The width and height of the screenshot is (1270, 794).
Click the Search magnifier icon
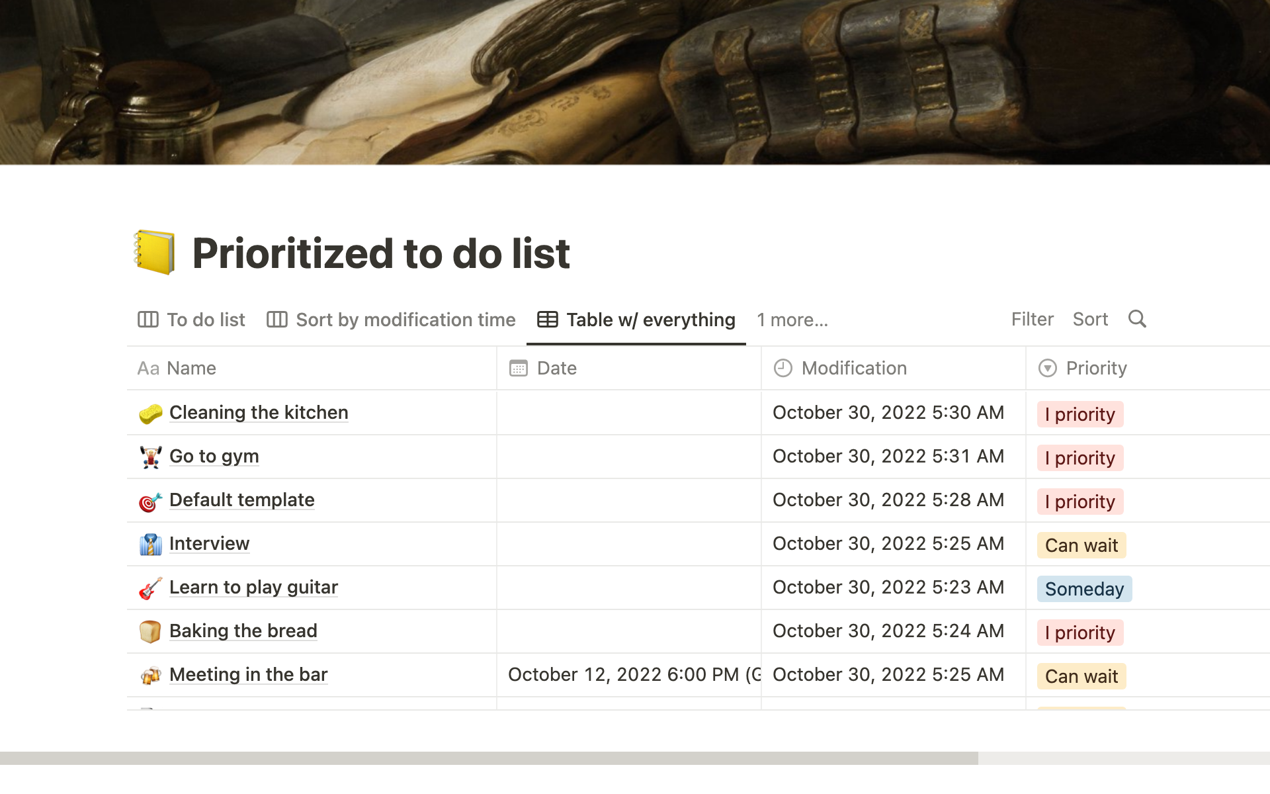(x=1138, y=318)
